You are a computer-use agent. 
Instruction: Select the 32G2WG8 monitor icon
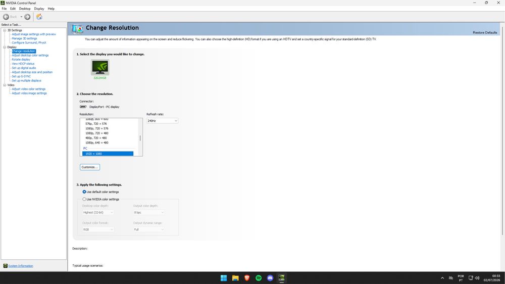coord(100,67)
